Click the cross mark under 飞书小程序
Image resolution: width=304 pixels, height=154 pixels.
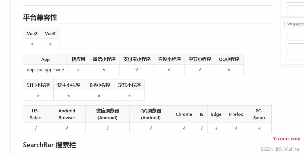[x=99, y=96]
